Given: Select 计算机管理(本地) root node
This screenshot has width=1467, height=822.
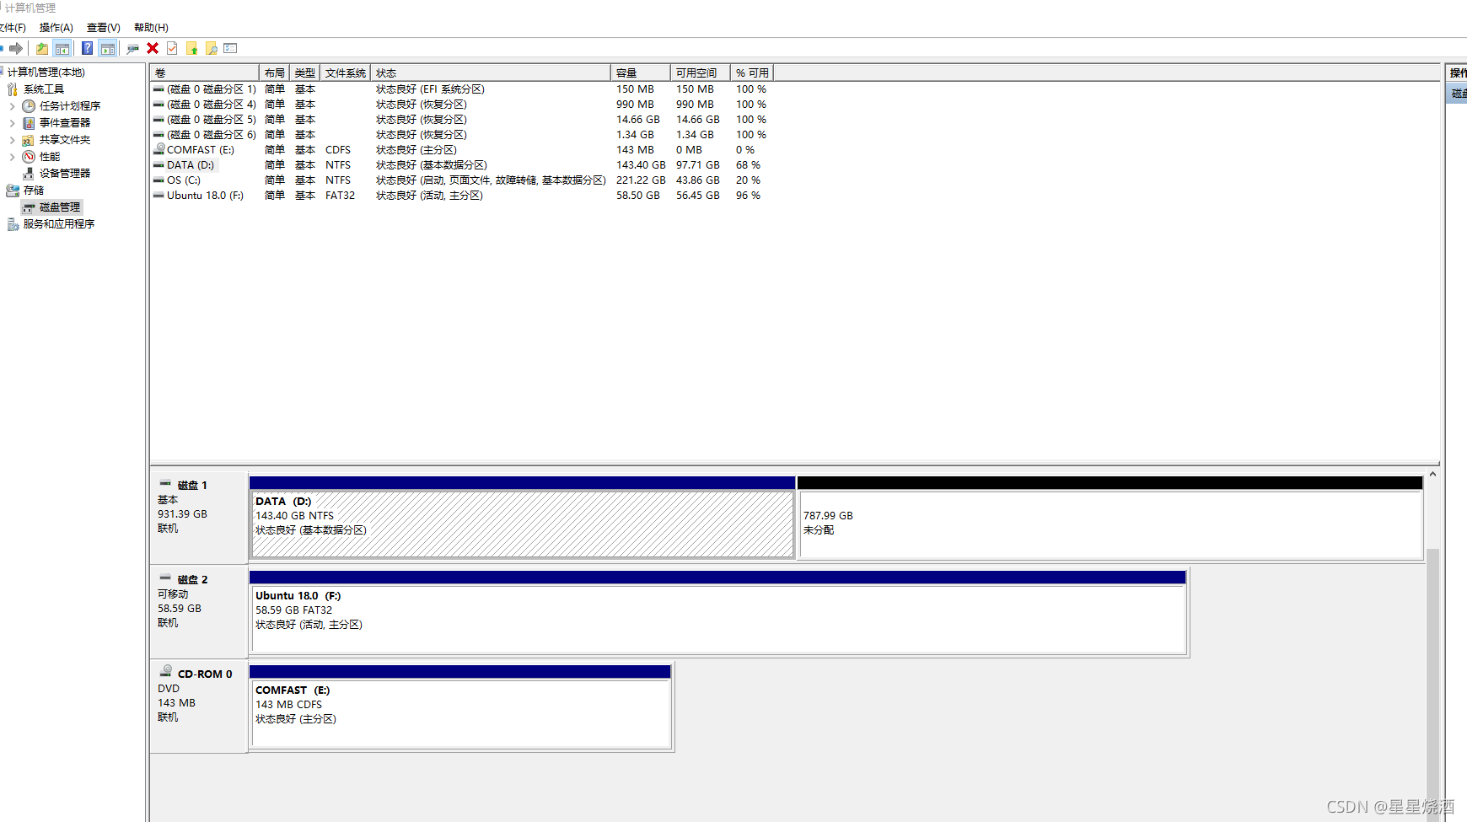Looking at the screenshot, I should (46, 73).
